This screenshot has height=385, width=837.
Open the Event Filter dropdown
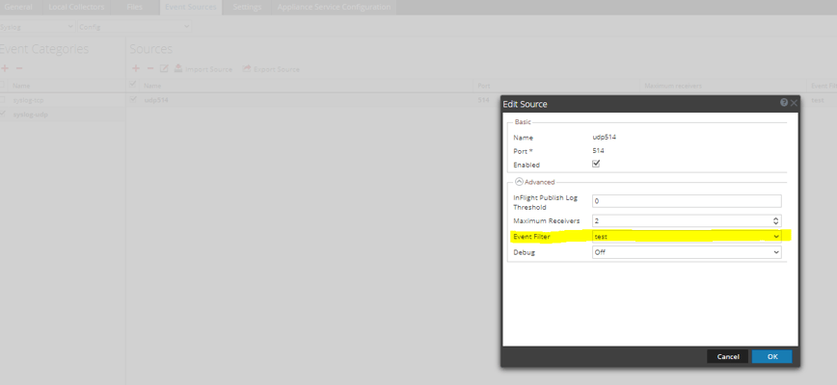coord(687,237)
